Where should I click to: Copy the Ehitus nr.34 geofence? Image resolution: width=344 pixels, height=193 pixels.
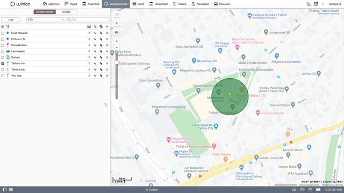pyautogui.click(x=101, y=39)
